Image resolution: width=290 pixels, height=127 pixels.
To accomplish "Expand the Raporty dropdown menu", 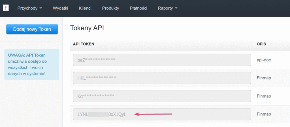I will pyautogui.click(x=168, y=8).
